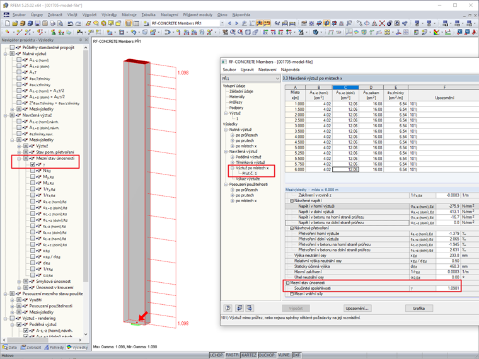This screenshot has width=479, height=359.
Task: Click the Grafika button
Action: [x=419, y=309]
